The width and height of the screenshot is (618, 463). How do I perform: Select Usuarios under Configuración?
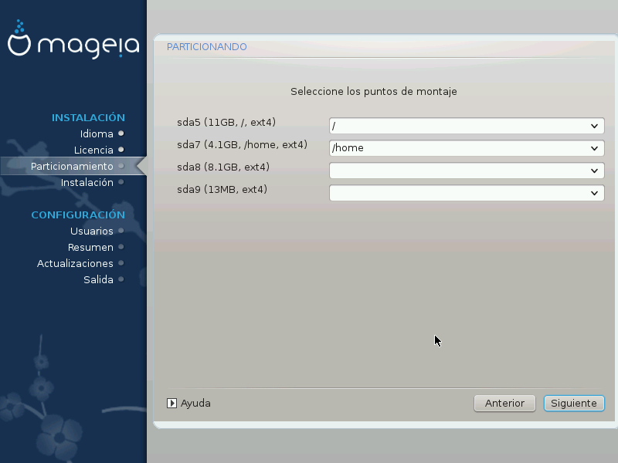(x=91, y=231)
